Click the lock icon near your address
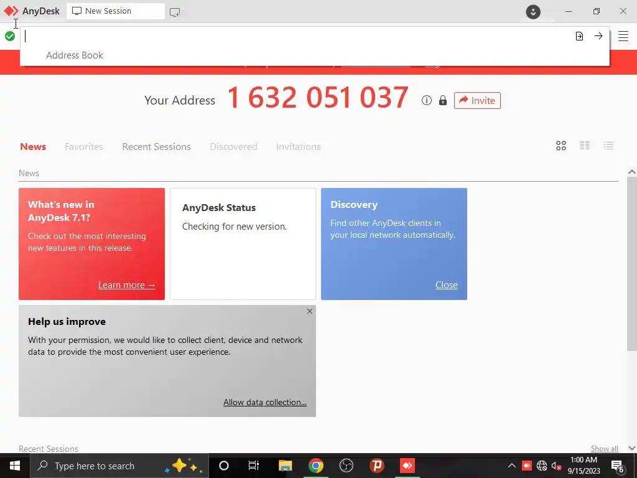This screenshot has width=637, height=478. [443, 100]
